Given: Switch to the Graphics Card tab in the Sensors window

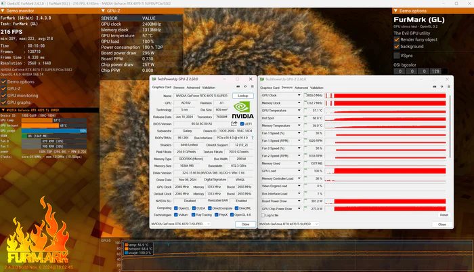Looking at the screenshot, I should [x=270, y=88].
